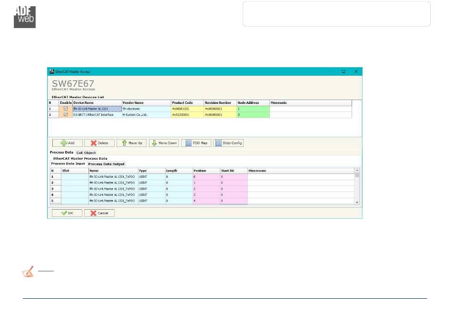
Task: Select device name ifm IO-Link Master AL1331 cell
Action: 97,109
